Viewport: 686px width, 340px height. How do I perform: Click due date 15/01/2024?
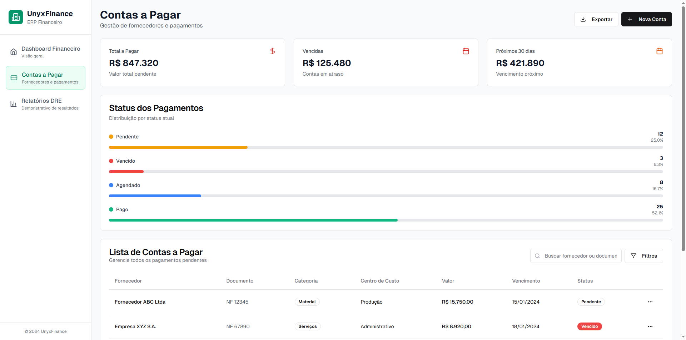tap(526, 302)
